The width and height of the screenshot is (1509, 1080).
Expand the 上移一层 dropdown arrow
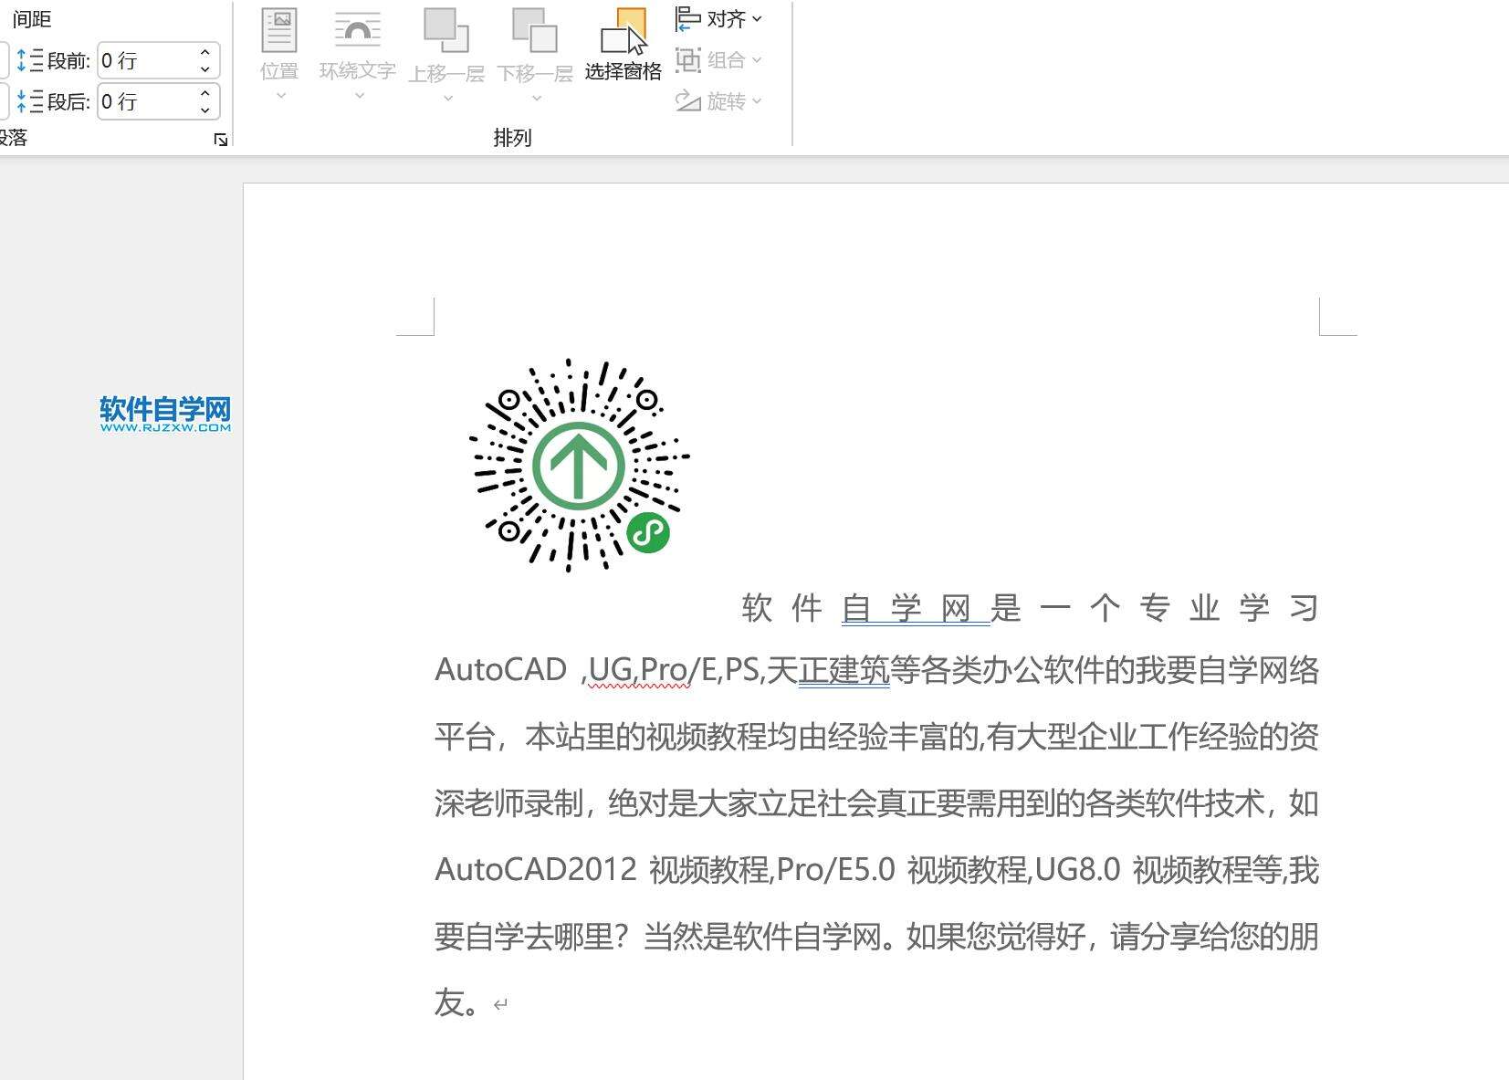click(447, 98)
